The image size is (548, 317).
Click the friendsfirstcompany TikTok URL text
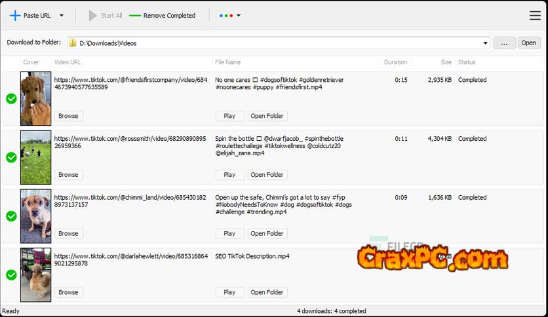click(130, 83)
